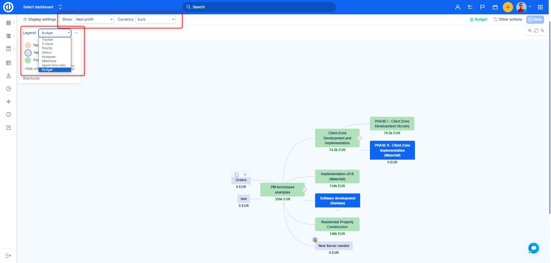Collapse the Legend panel using the chevron

[x=76, y=33]
